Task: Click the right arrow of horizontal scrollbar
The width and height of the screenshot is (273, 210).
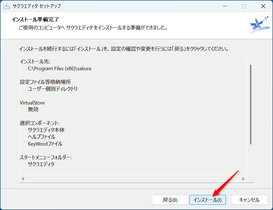Action: point(243,179)
